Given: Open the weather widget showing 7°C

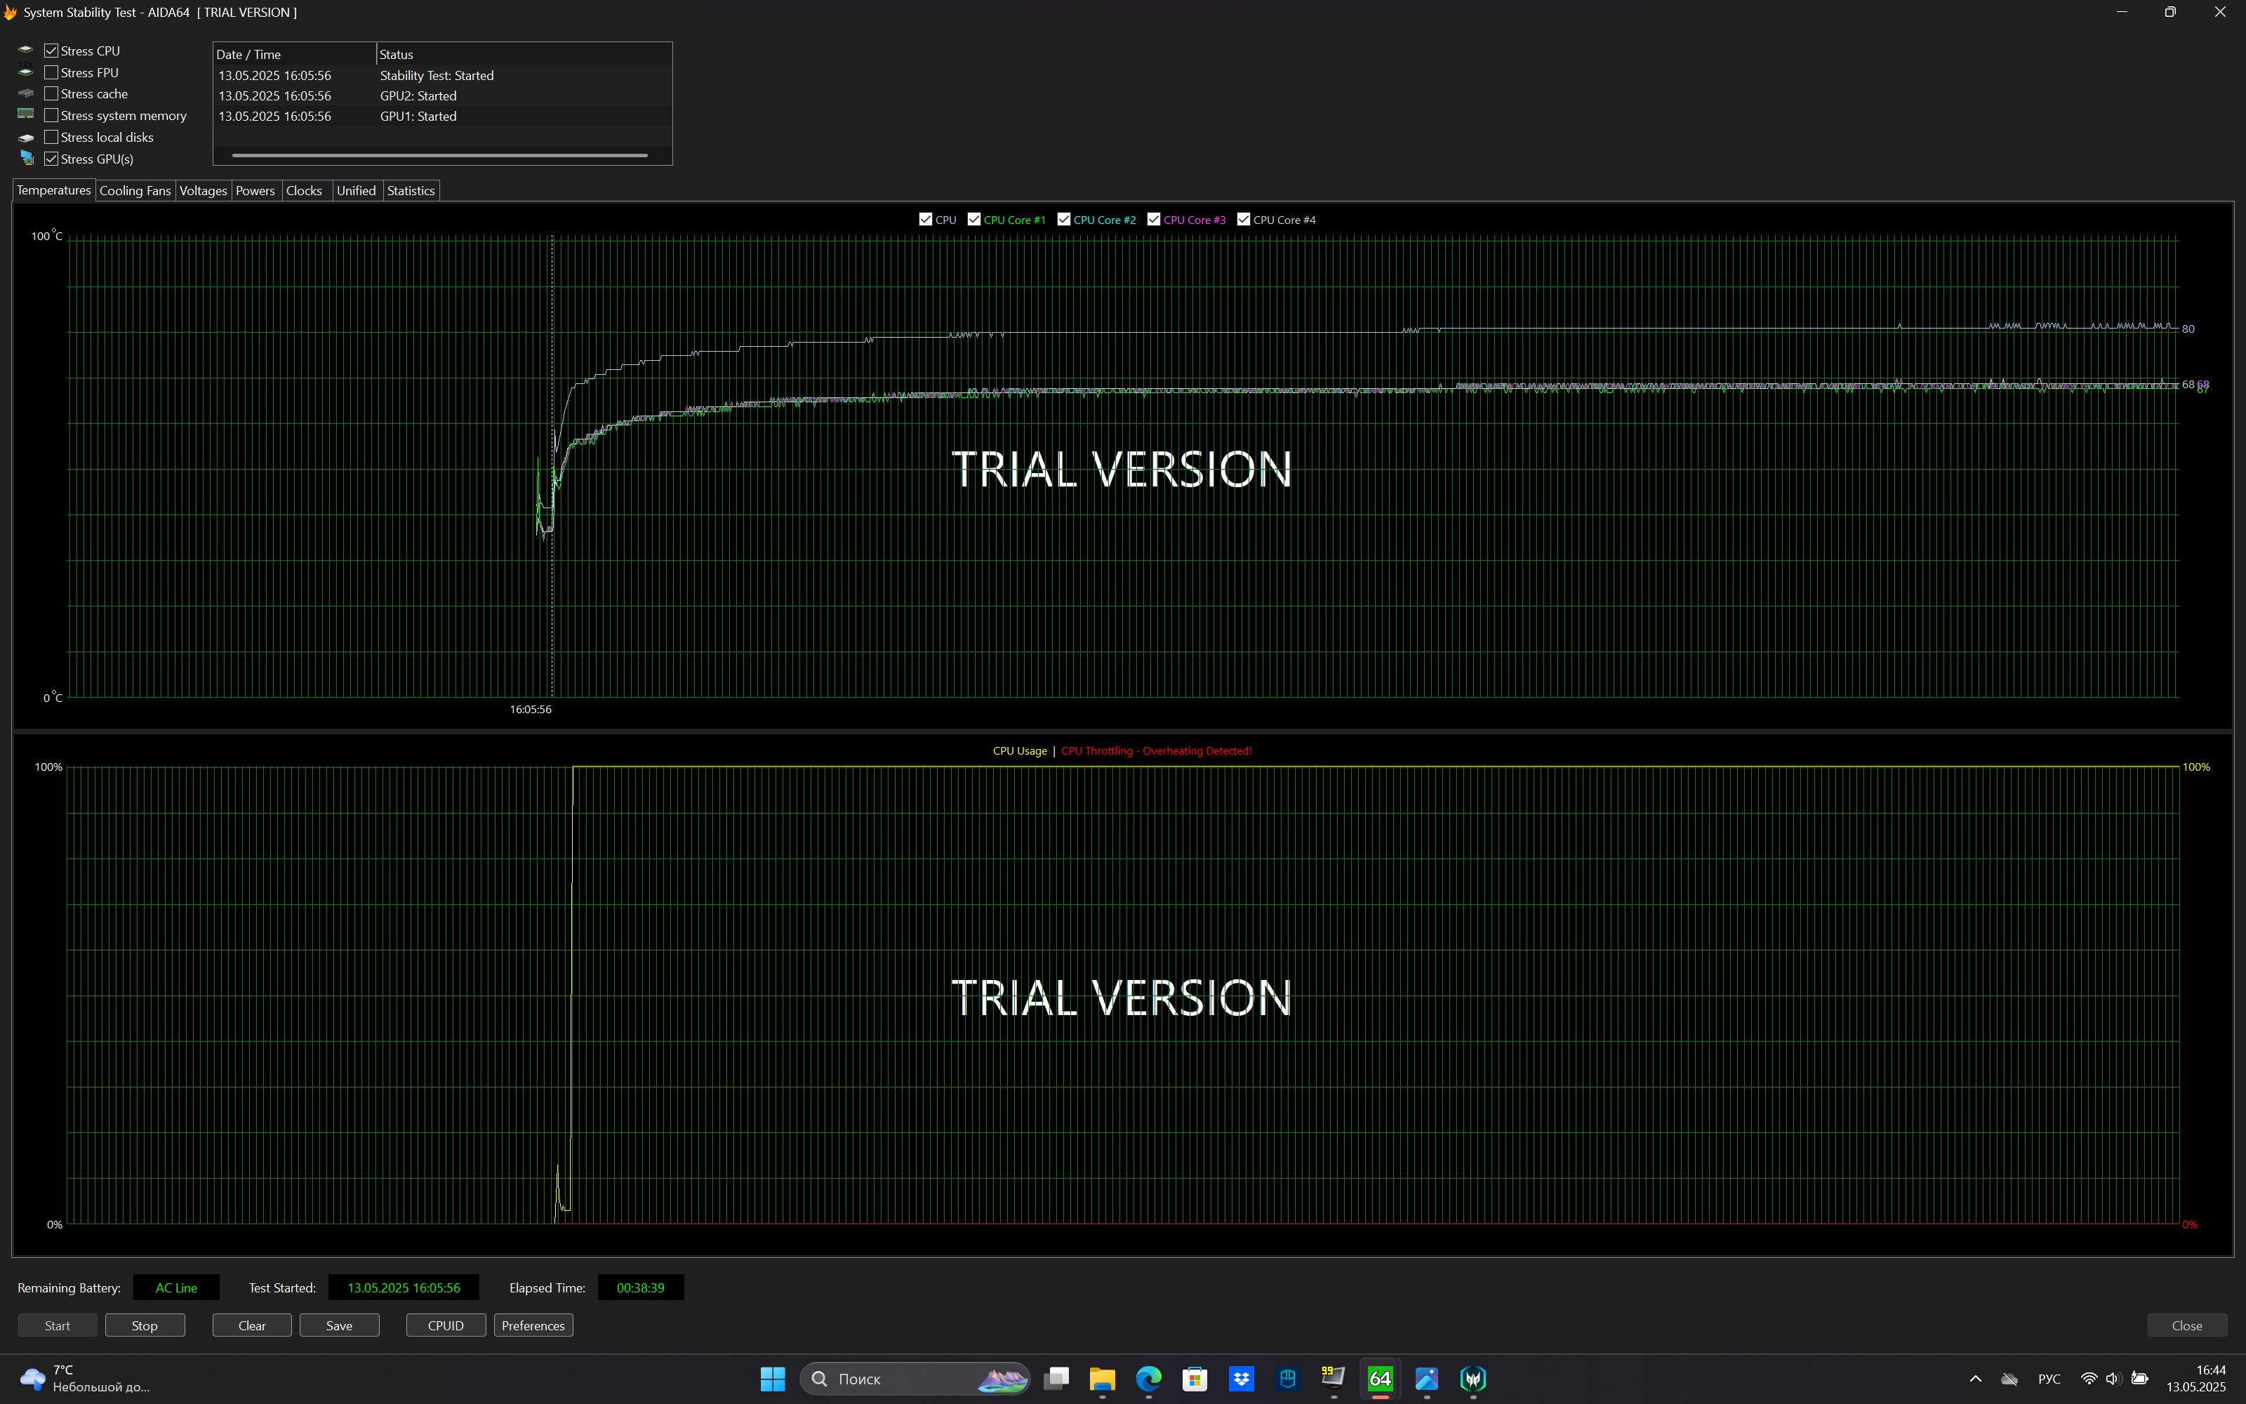Looking at the screenshot, I should tap(86, 1379).
